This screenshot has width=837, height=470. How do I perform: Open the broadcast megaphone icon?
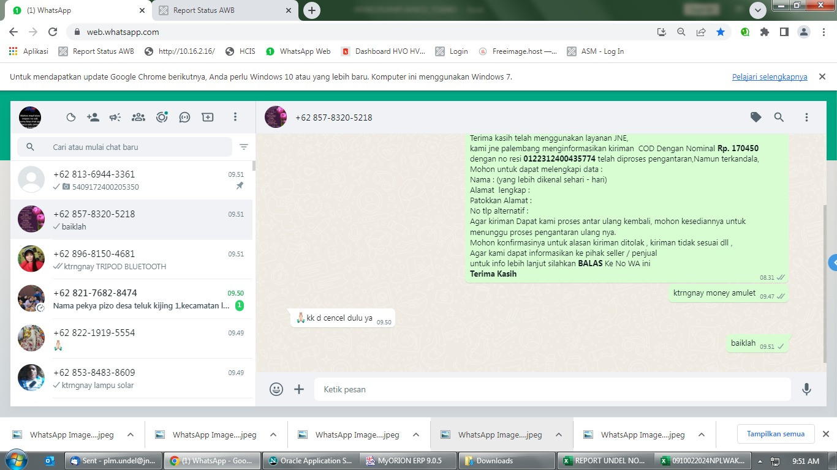[x=115, y=117]
